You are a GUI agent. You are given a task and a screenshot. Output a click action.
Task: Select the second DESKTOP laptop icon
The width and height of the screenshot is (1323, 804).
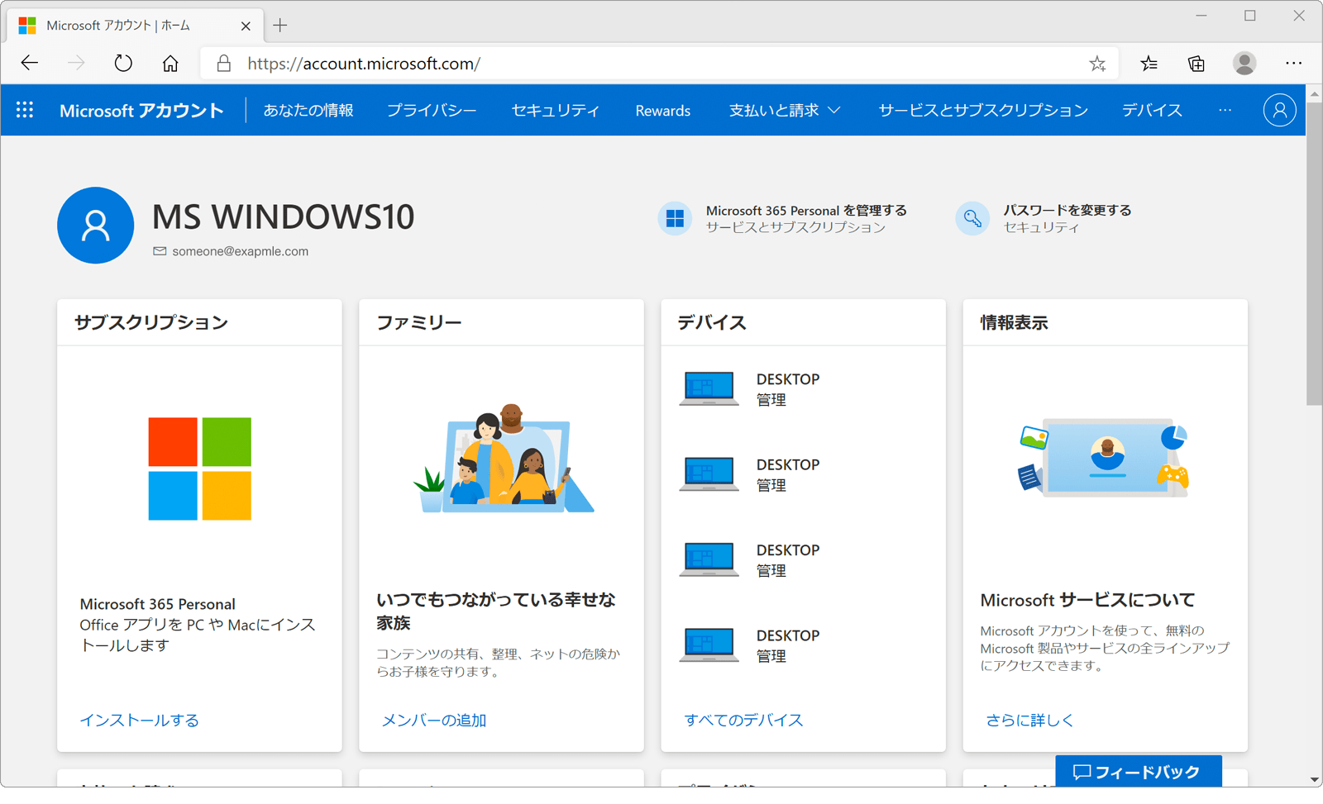pyautogui.click(x=709, y=474)
